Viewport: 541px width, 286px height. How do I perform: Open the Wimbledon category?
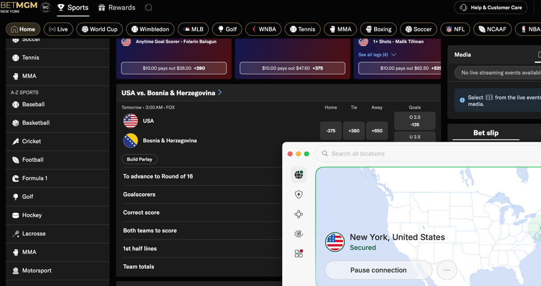pos(150,29)
